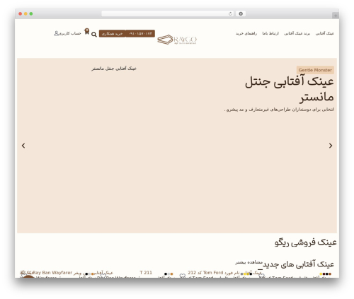Go to previous slide with left arrow
Image resolution: width=354 pixels, height=299 pixels.
(23, 146)
